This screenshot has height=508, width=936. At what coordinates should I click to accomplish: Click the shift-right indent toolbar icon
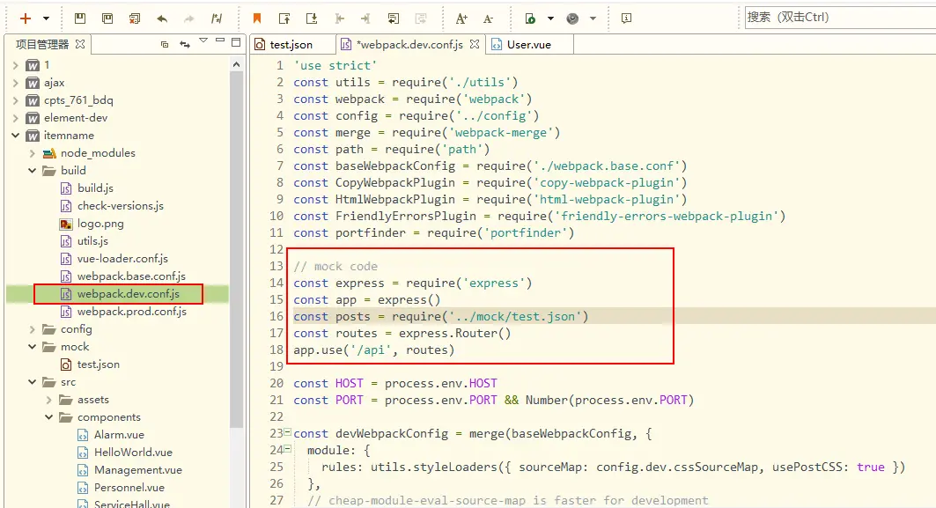click(366, 18)
